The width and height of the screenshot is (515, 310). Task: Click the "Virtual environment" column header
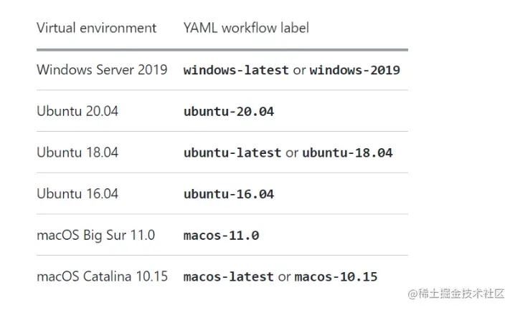(96, 29)
